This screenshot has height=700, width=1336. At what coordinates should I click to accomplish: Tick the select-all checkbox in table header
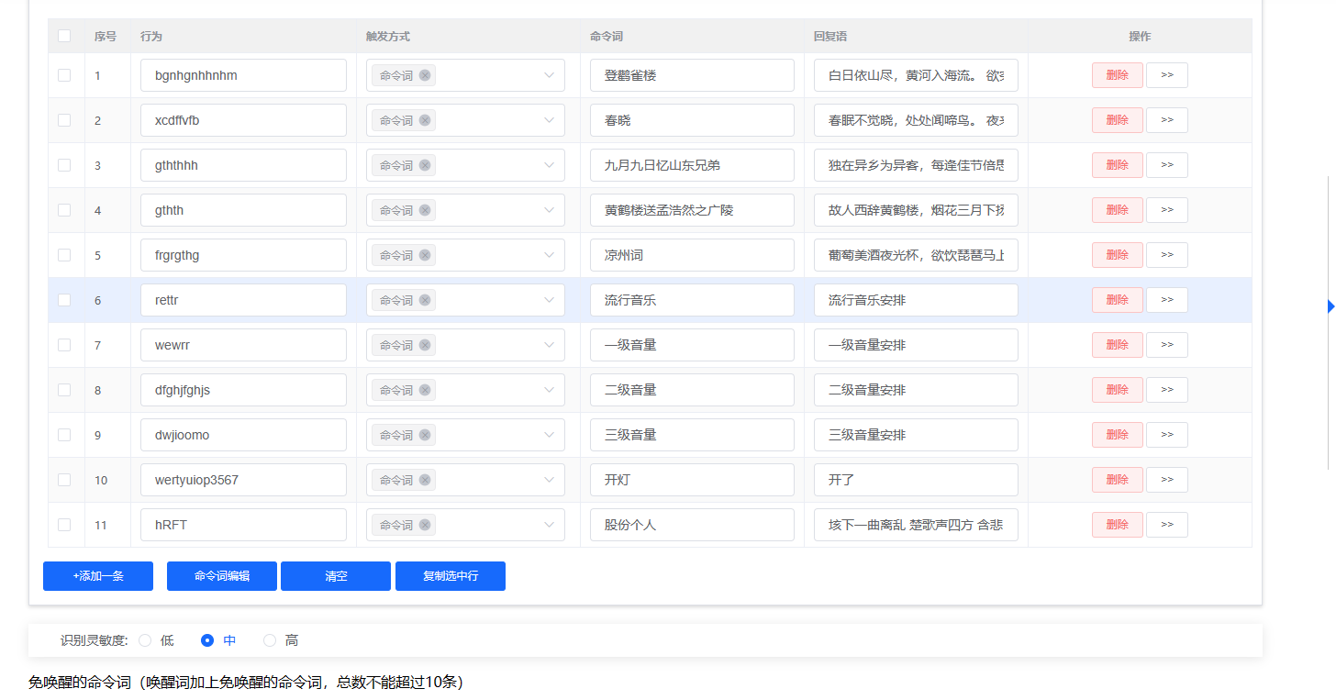click(x=64, y=36)
